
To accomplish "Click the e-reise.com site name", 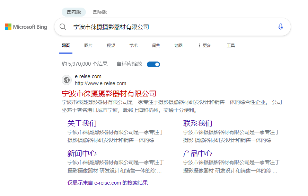I will tap(88, 76).
